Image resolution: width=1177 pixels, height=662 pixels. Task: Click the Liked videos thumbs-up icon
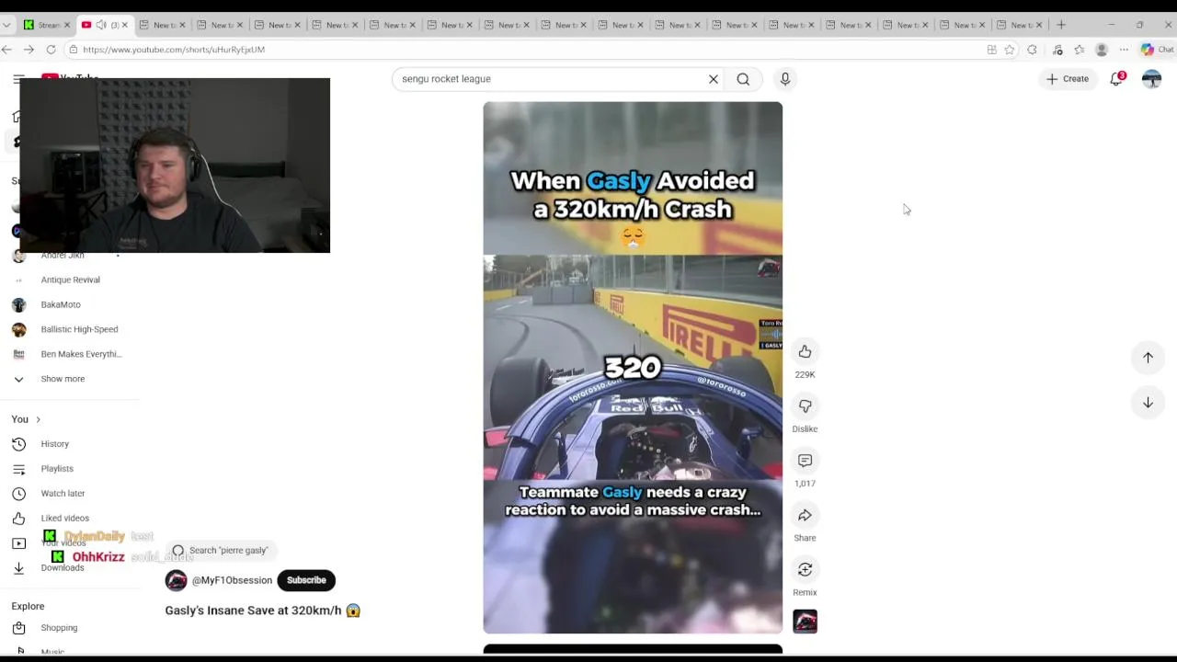tap(18, 519)
